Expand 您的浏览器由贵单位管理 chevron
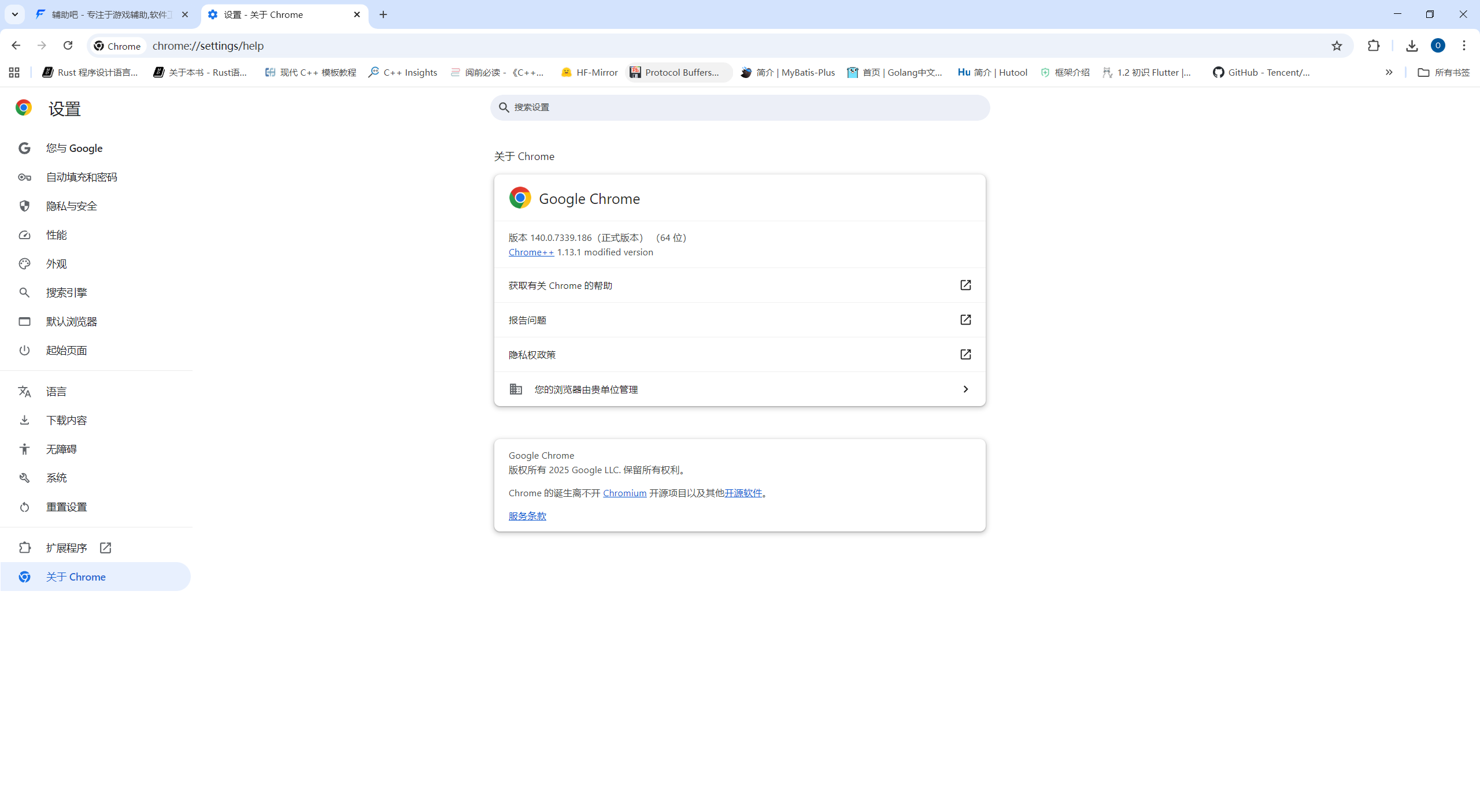1480x803 pixels. [965, 389]
